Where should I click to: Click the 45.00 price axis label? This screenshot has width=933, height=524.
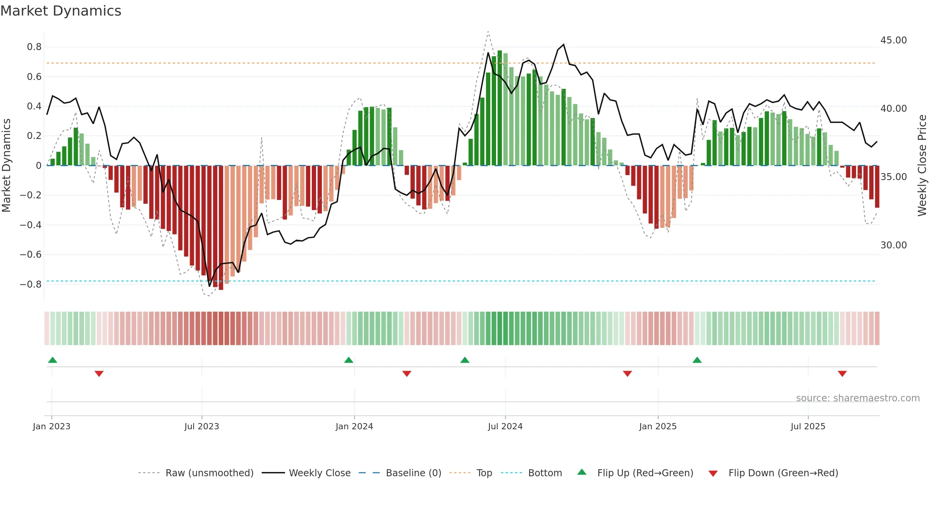[894, 40]
